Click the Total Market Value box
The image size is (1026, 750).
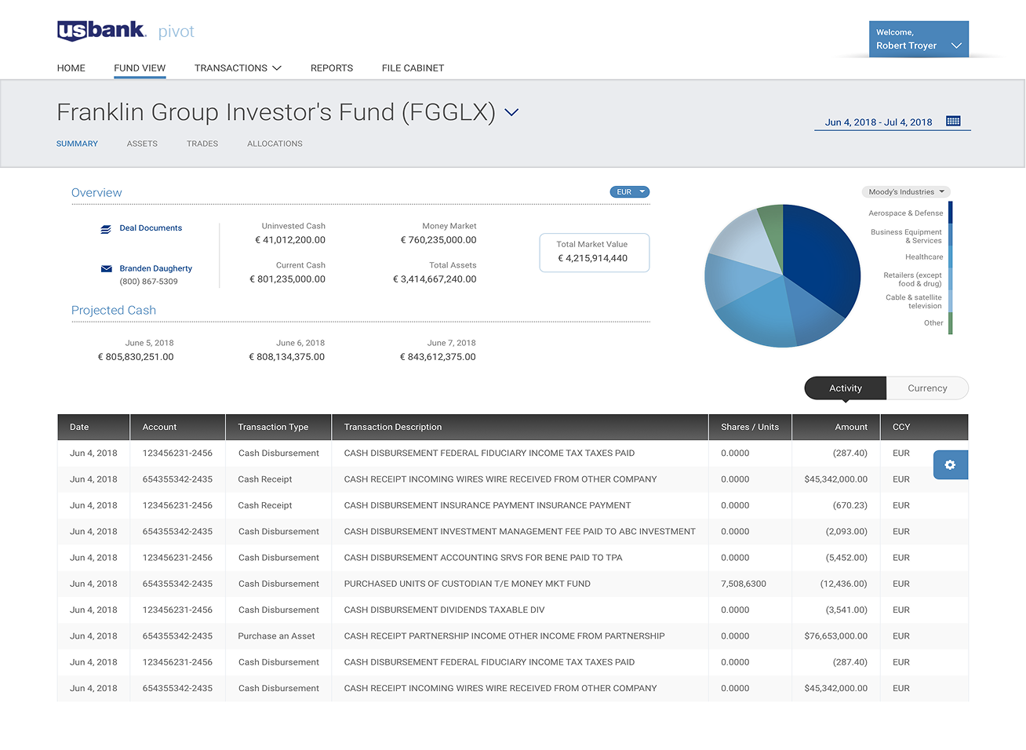pyautogui.click(x=595, y=253)
